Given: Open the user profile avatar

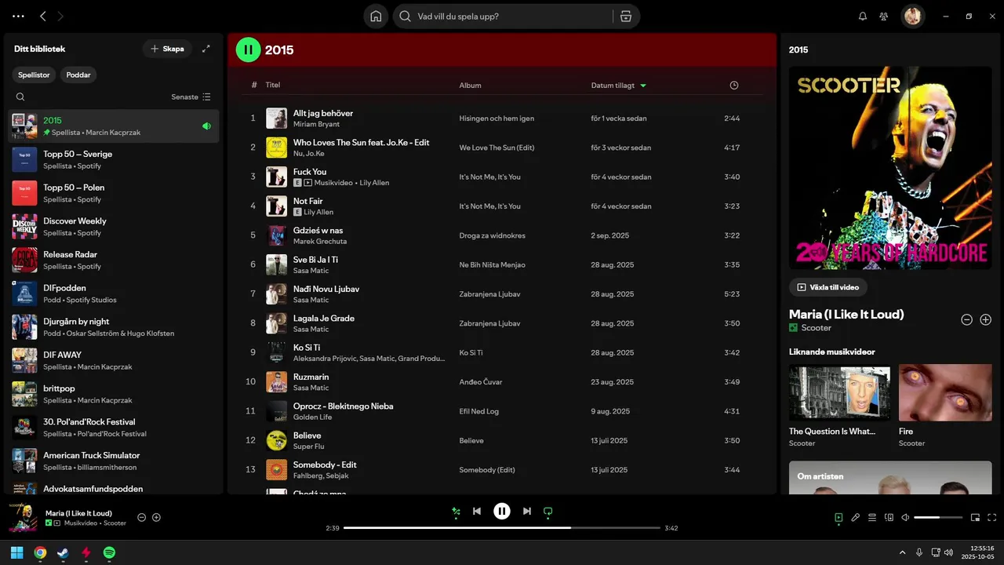Looking at the screenshot, I should click(x=912, y=16).
